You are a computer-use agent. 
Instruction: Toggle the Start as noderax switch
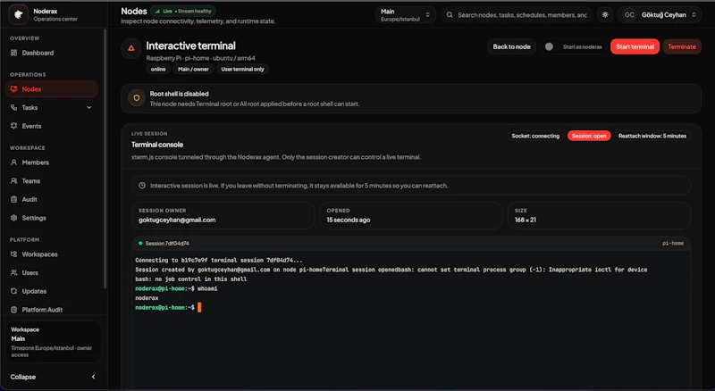550,46
